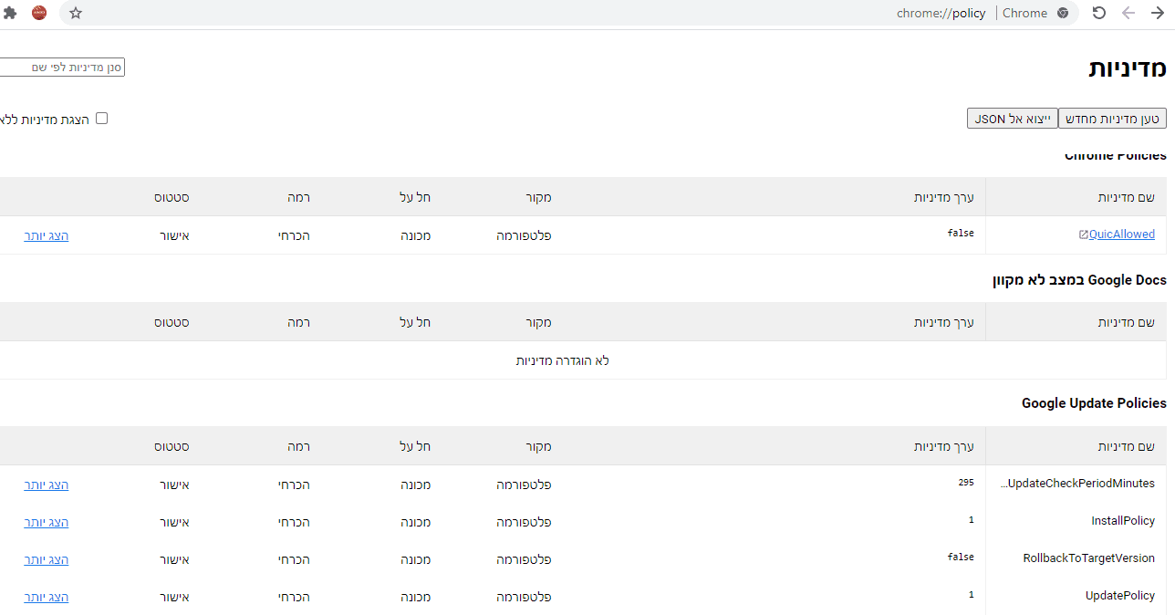The image size is (1175, 615).
Task: Click the red round extension icon
Action: [39, 13]
